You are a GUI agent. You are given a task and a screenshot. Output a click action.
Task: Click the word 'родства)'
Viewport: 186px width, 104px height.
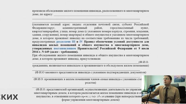pos(90,83)
